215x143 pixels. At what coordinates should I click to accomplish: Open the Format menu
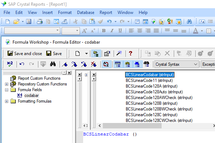tap(65, 13)
